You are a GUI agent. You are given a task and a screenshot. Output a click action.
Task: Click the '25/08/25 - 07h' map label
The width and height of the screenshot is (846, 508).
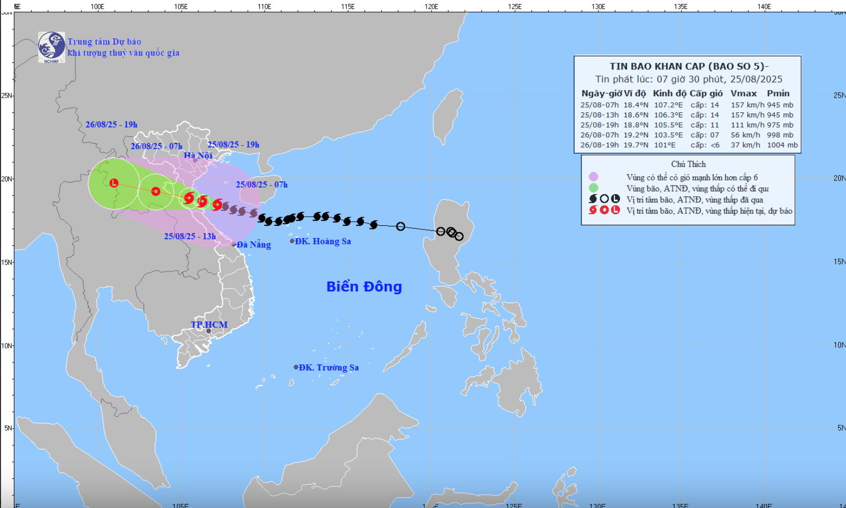262,184
